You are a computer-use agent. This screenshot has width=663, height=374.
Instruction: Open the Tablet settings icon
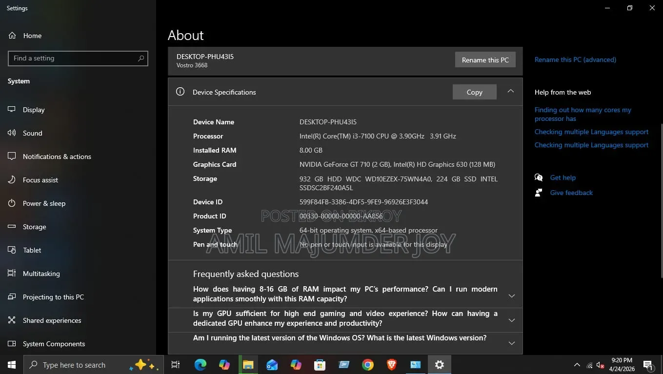coord(12,250)
